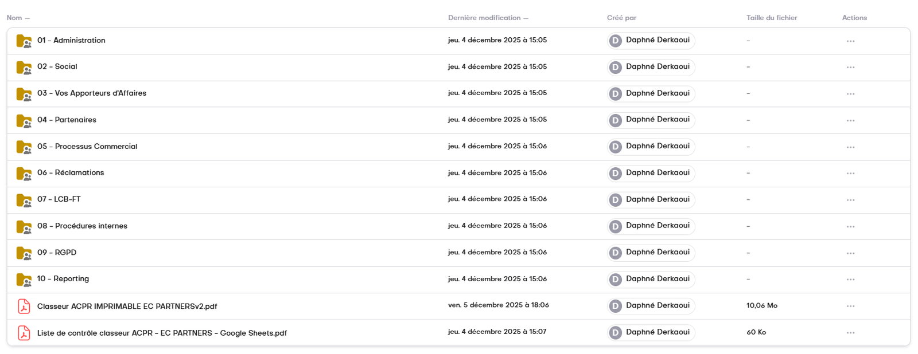
Task: Click the Créé par column header
Action: pyautogui.click(x=622, y=18)
